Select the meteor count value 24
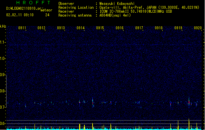205x130 pixels. tap(47, 15)
